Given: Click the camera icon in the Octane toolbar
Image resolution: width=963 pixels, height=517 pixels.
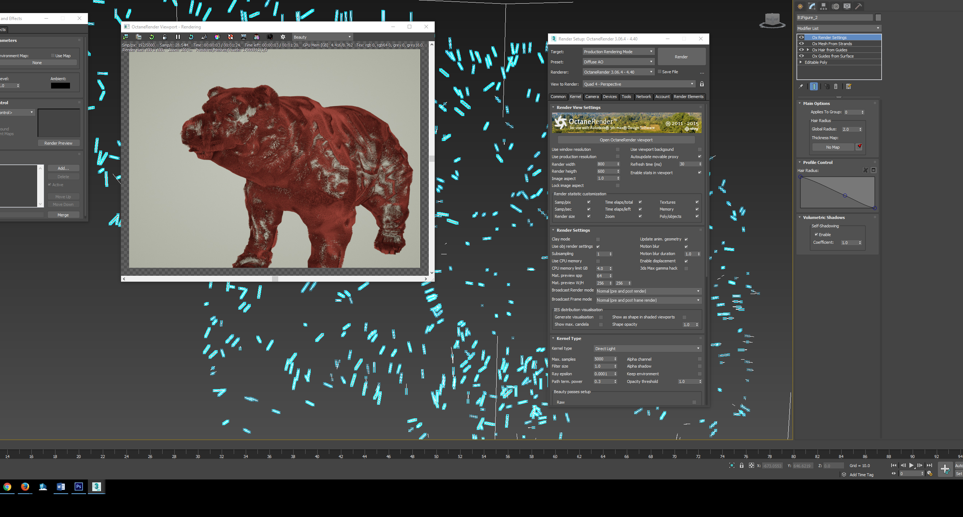Looking at the screenshot, I should (x=270, y=37).
